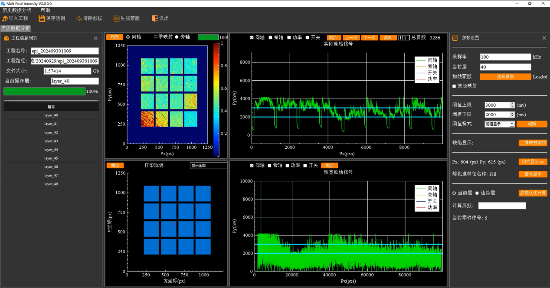Enable the 蒙版映射 checkbox

(x=454, y=86)
